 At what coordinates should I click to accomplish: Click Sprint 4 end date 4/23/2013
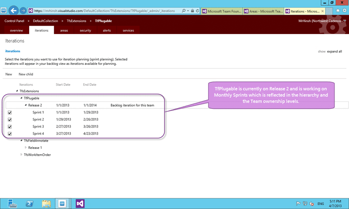pyautogui.click(x=91, y=134)
